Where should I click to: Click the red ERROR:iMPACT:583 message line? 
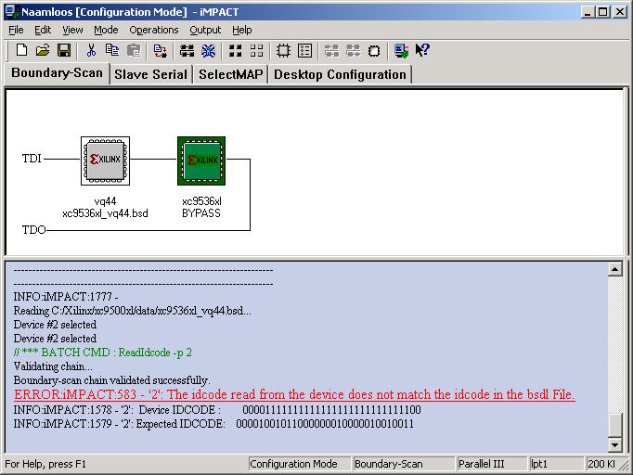tap(294, 394)
